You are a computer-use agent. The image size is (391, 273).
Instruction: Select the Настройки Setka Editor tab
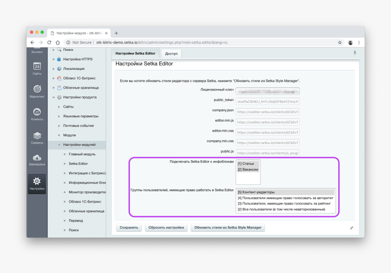[135, 54]
